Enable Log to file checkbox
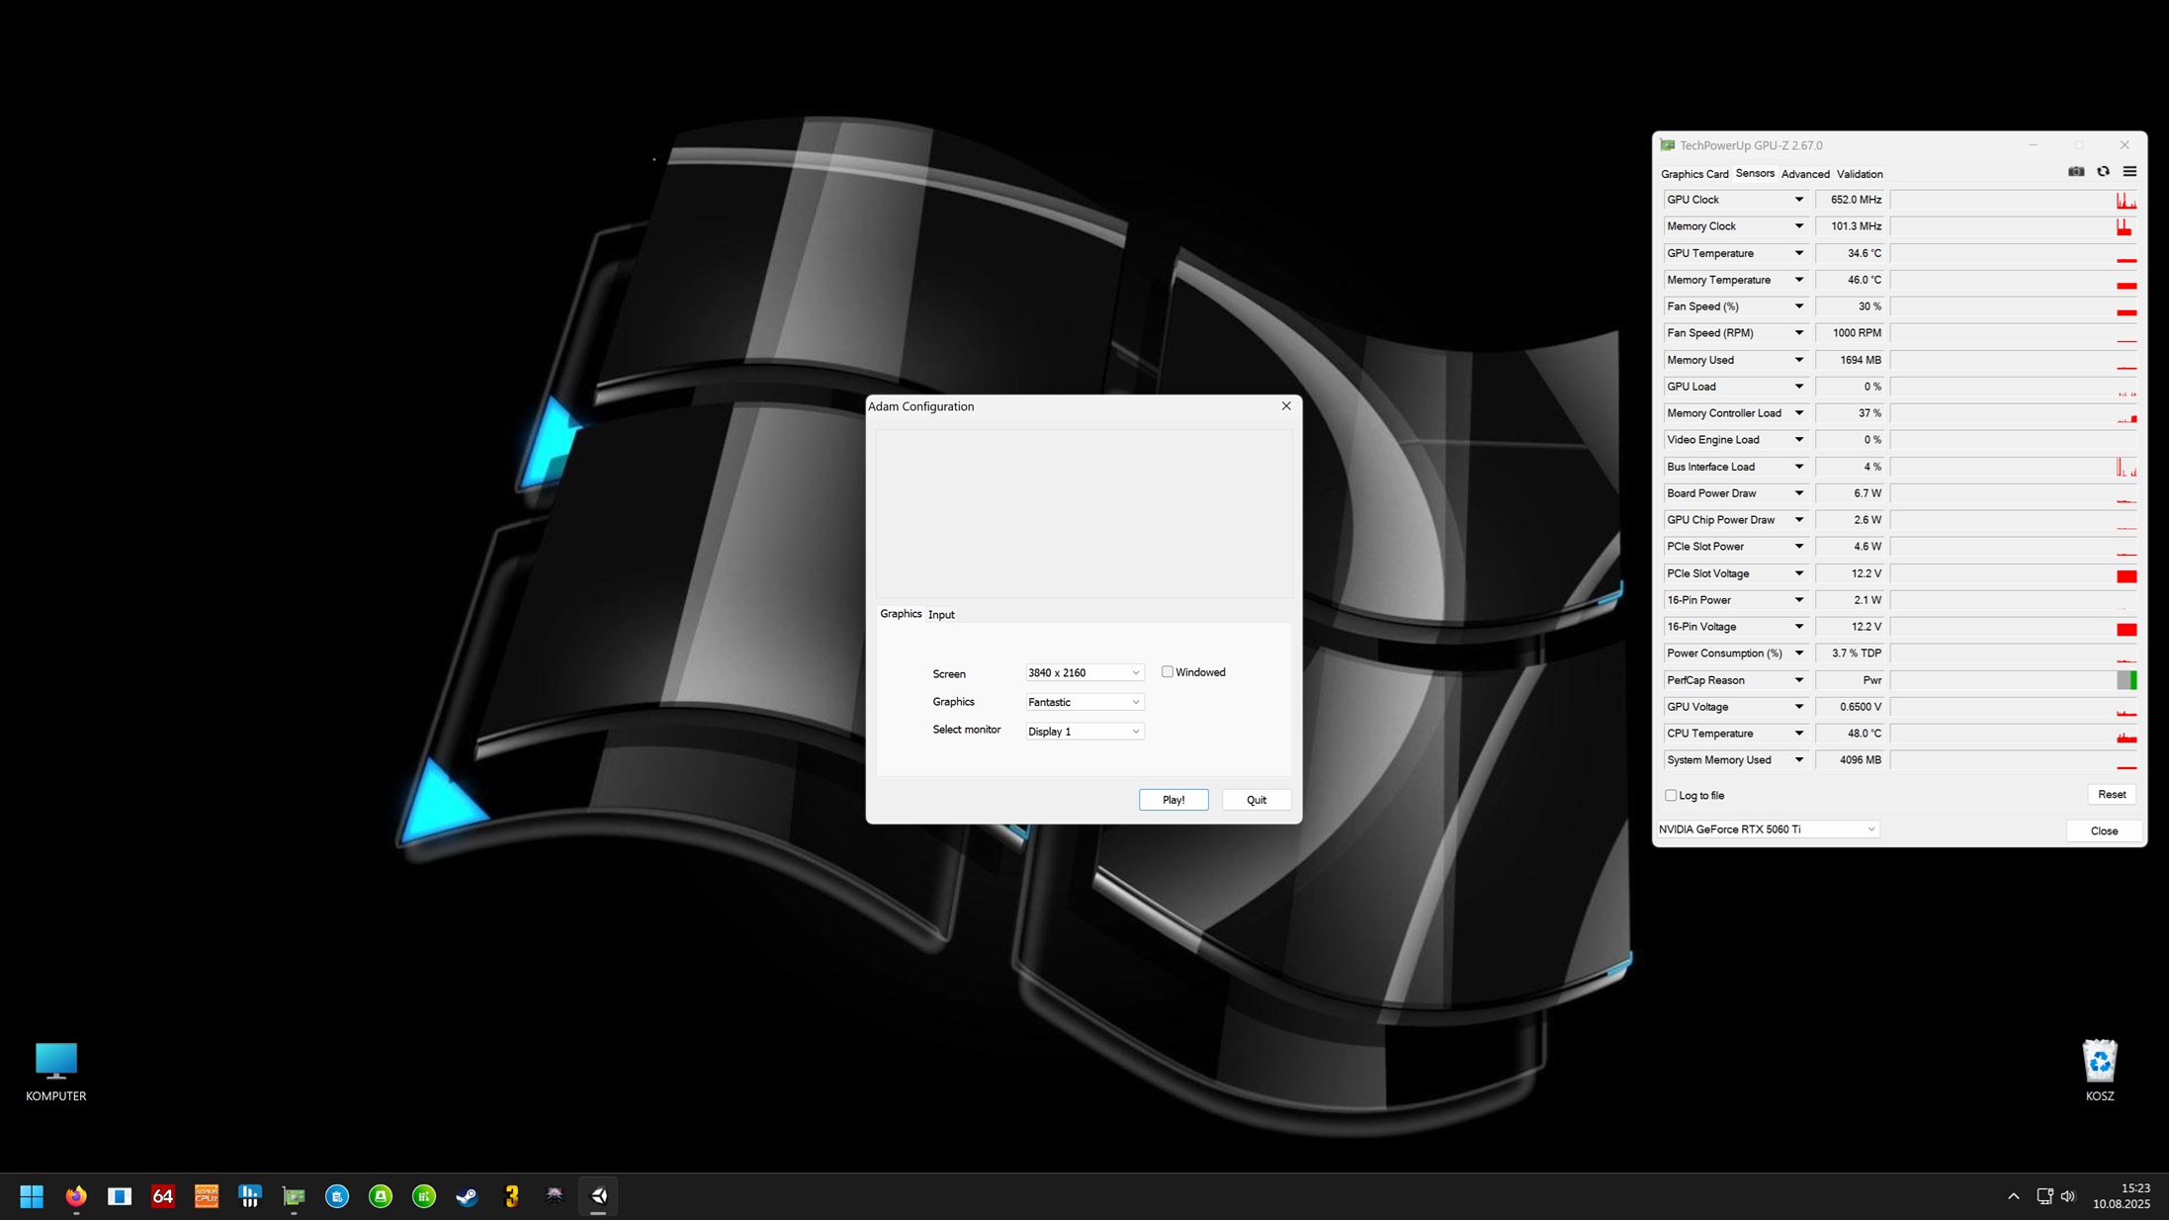Viewport: 2169px width, 1220px height. coord(1671,796)
